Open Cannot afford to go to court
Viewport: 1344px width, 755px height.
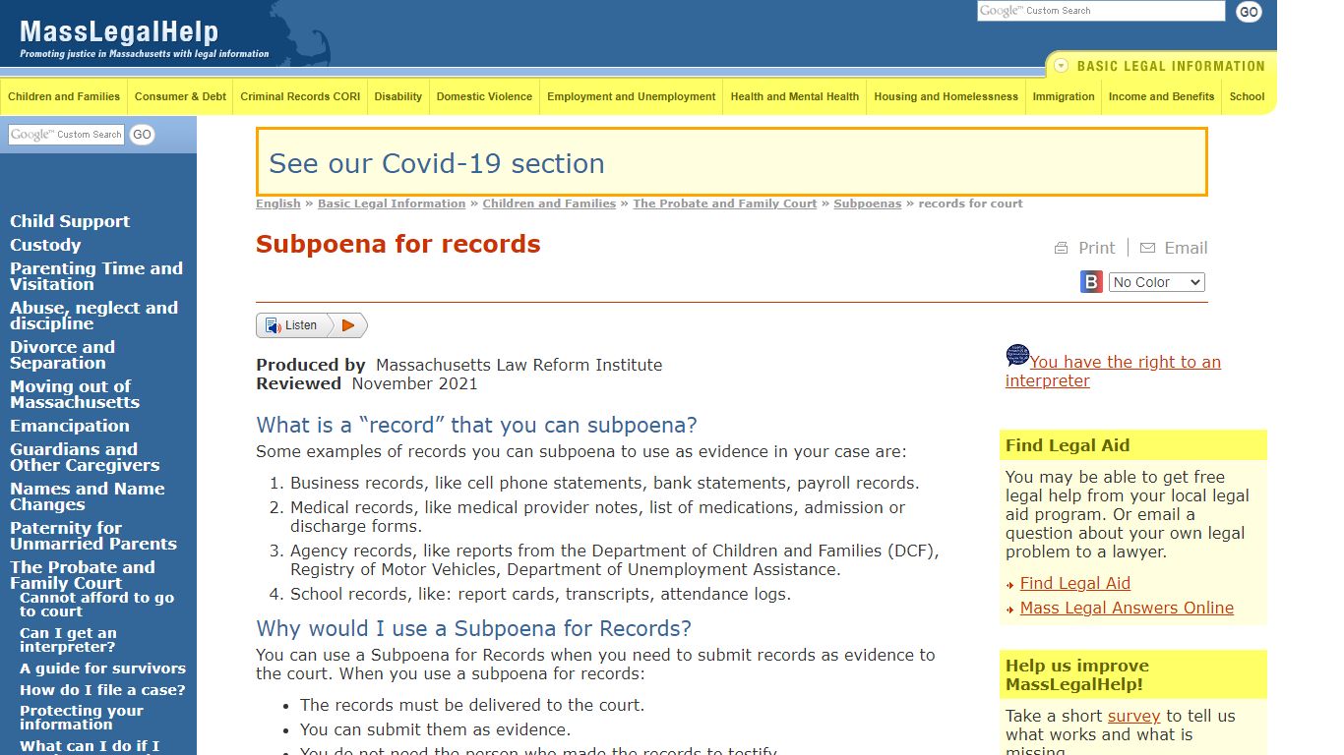coord(96,605)
